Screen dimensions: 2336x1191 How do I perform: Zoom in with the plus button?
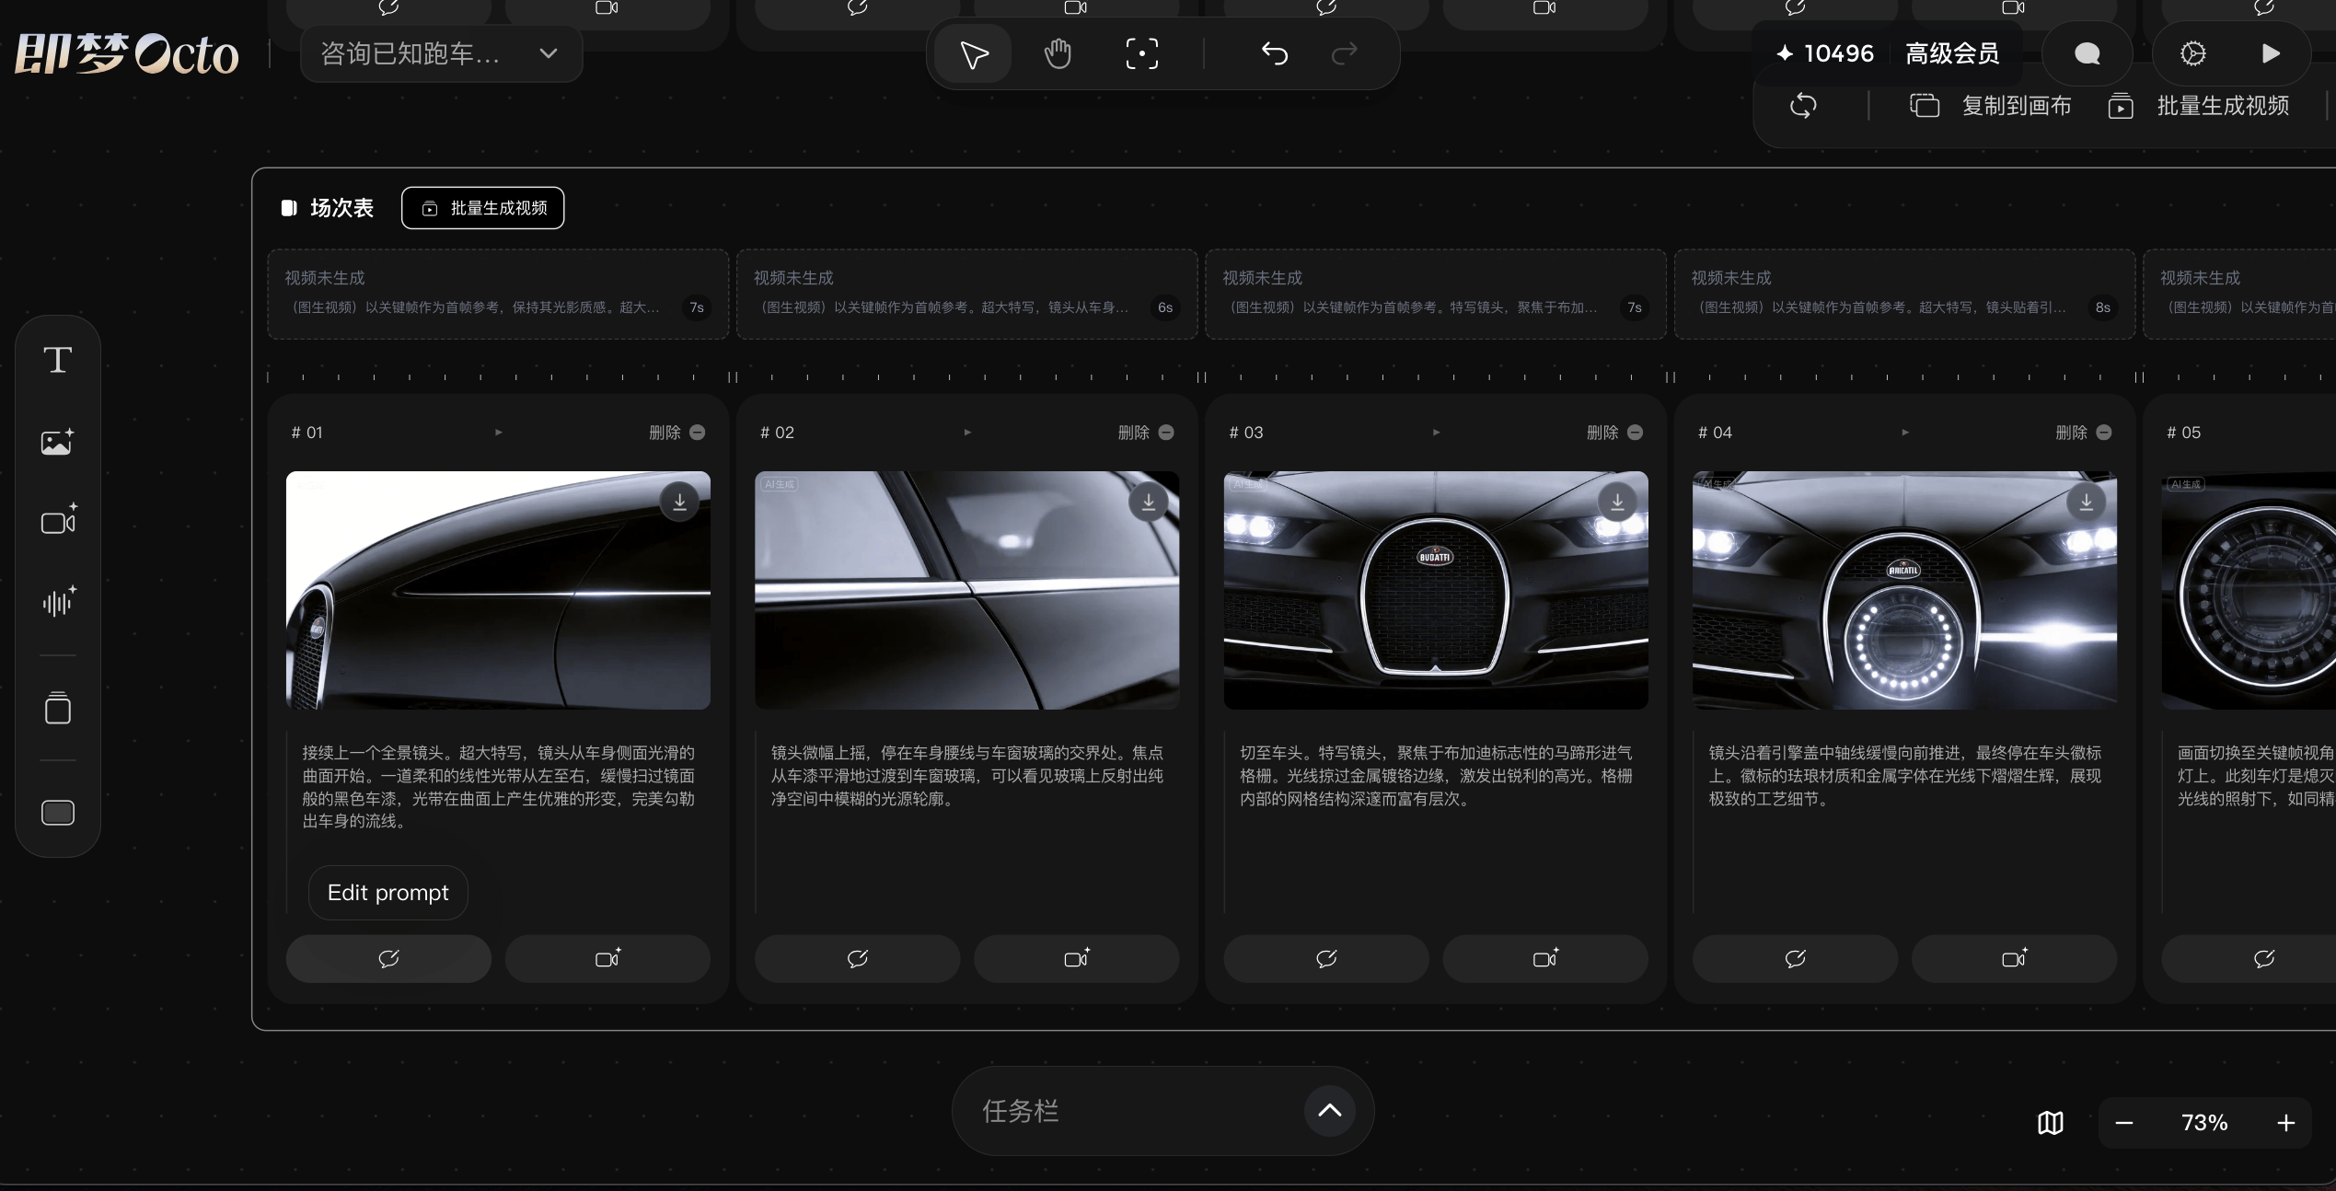pyautogui.click(x=2286, y=1123)
